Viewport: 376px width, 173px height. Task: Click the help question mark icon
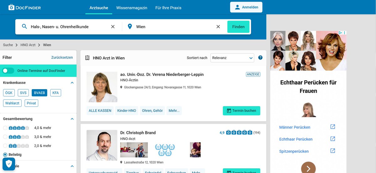[x=260, y=58]
